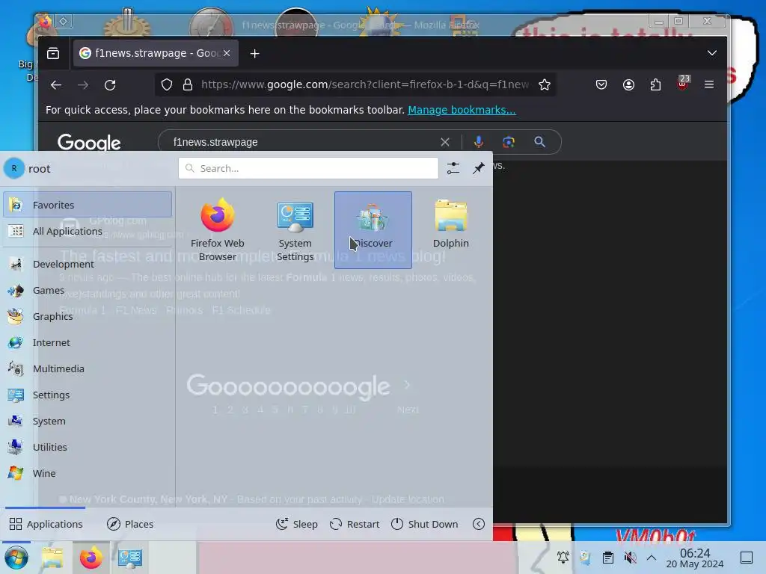Close the f1news.strawpage tab
Screen dimensions: 766x574
tap(227, 53)
